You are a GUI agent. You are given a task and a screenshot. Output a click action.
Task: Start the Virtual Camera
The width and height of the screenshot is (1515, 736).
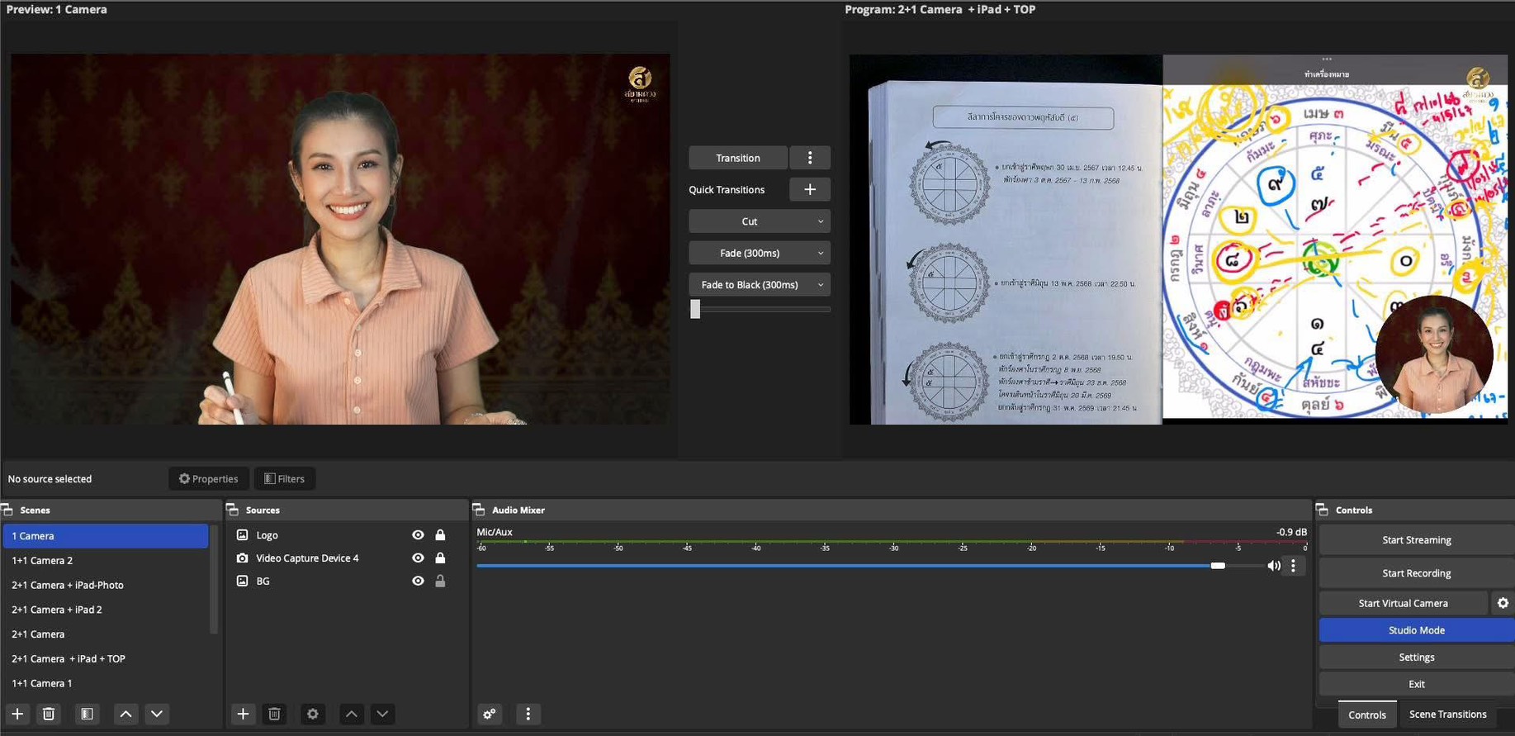(x=1404, y=603)
